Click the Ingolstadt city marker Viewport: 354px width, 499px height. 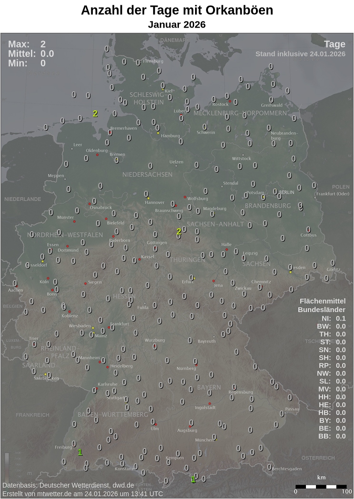pos(209,403)
